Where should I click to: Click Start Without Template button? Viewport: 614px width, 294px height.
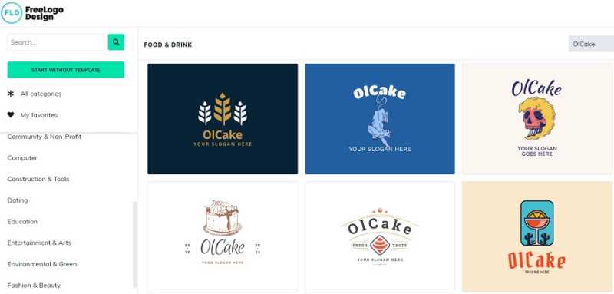66,70
